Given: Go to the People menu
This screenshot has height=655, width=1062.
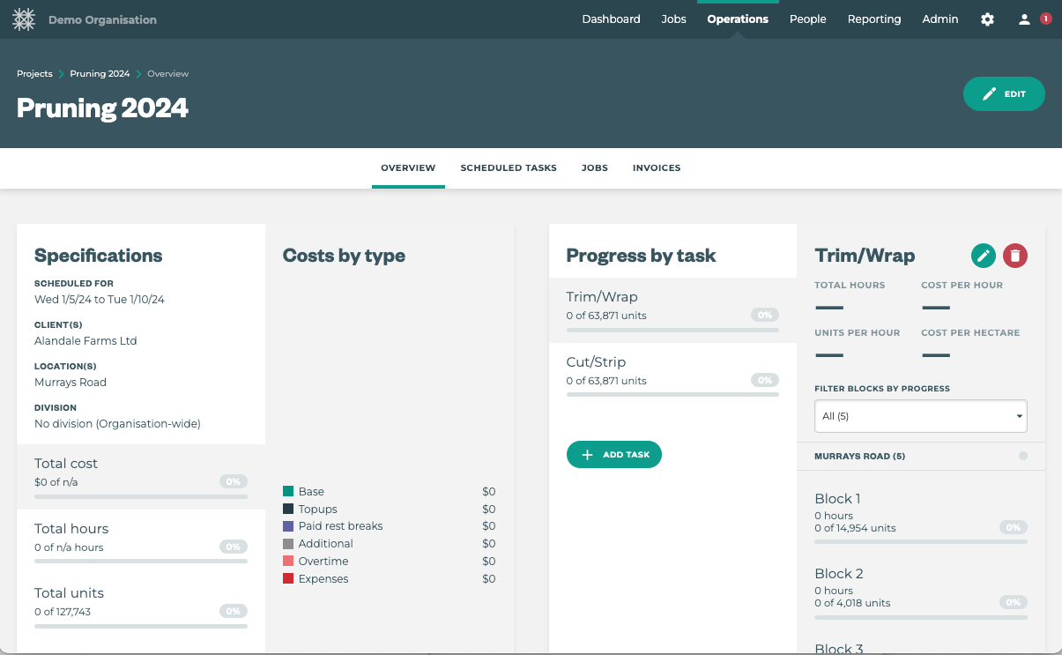Looking at the screenshot, I should (x=807, y=19).
